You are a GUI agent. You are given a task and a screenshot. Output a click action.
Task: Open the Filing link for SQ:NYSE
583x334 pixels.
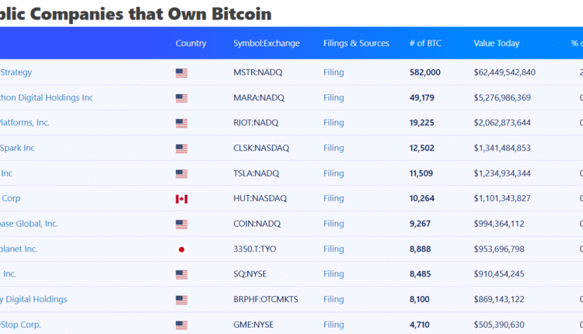333,274
